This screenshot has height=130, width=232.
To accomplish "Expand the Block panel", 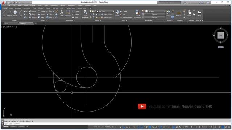I will pyautogui.click(x=124, y=20).
